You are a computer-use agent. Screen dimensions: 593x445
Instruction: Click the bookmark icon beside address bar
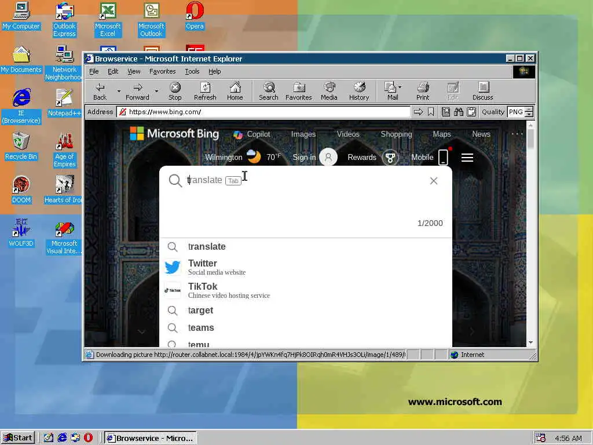point(431,112)
